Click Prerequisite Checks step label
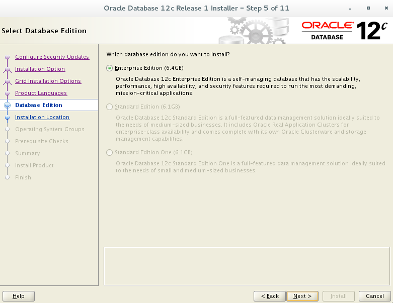This screenshot has width=393, height=303. click(42, 141)
